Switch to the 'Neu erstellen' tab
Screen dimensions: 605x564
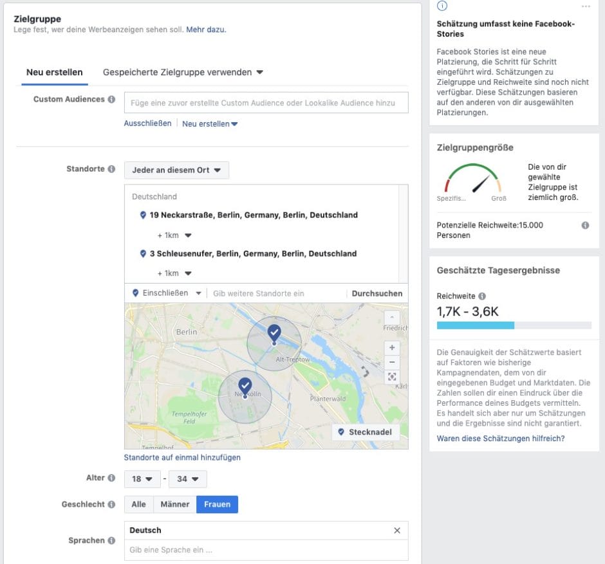(x=54, y=73)
